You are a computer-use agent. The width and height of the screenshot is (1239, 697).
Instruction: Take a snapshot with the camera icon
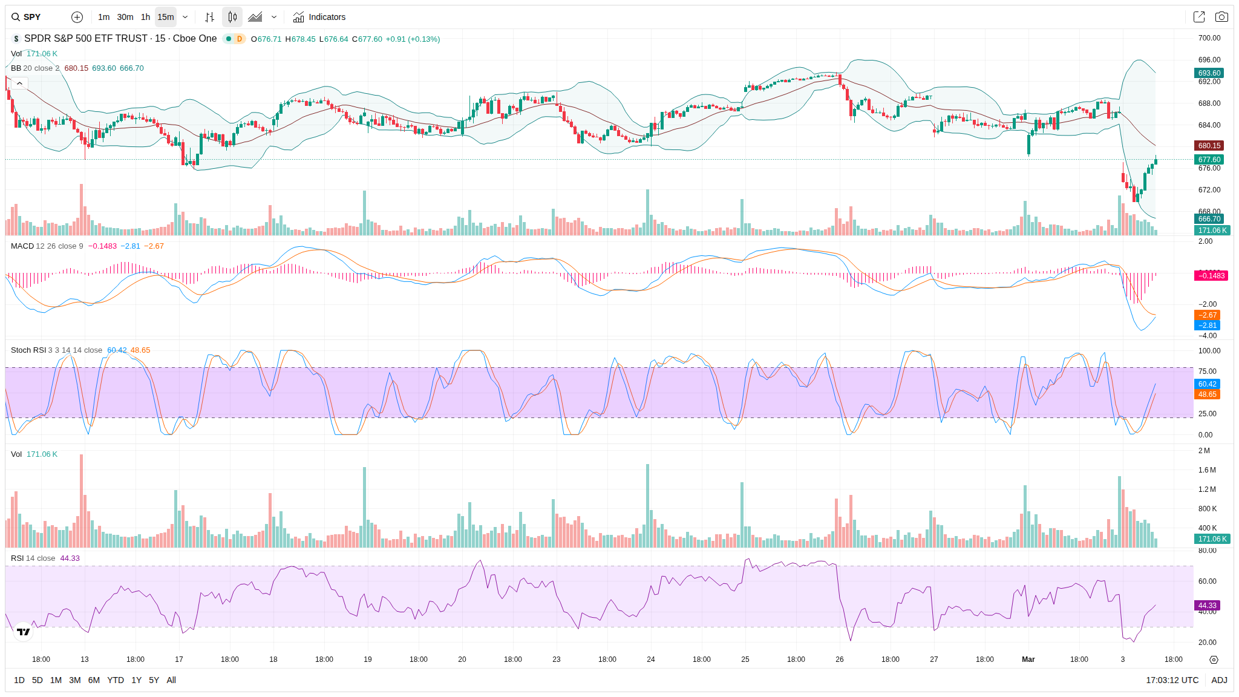tap(1221, 17)
